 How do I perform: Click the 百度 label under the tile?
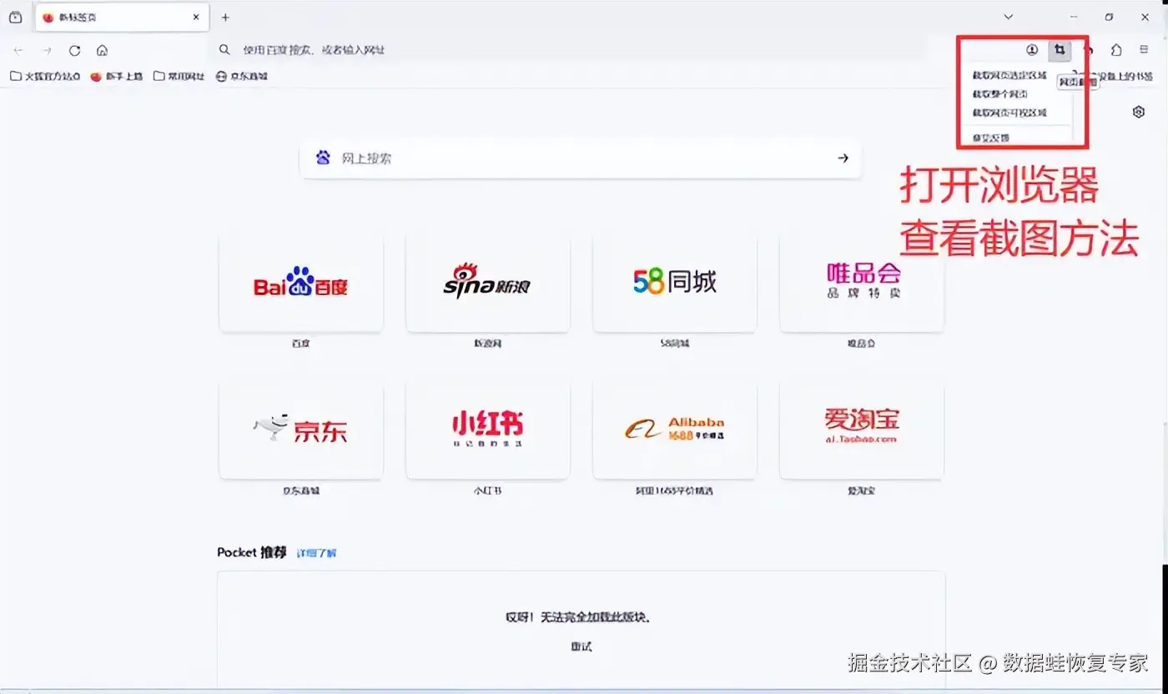[x=301, y=343]
